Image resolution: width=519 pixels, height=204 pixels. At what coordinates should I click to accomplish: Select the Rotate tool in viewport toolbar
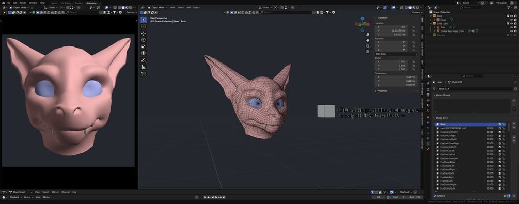click(144, 40)
